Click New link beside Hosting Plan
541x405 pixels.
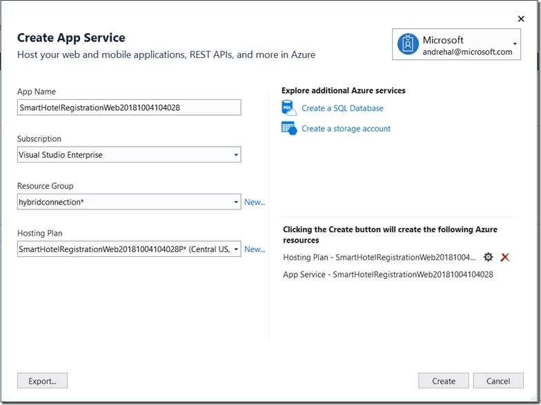click(x=255, y=249)
